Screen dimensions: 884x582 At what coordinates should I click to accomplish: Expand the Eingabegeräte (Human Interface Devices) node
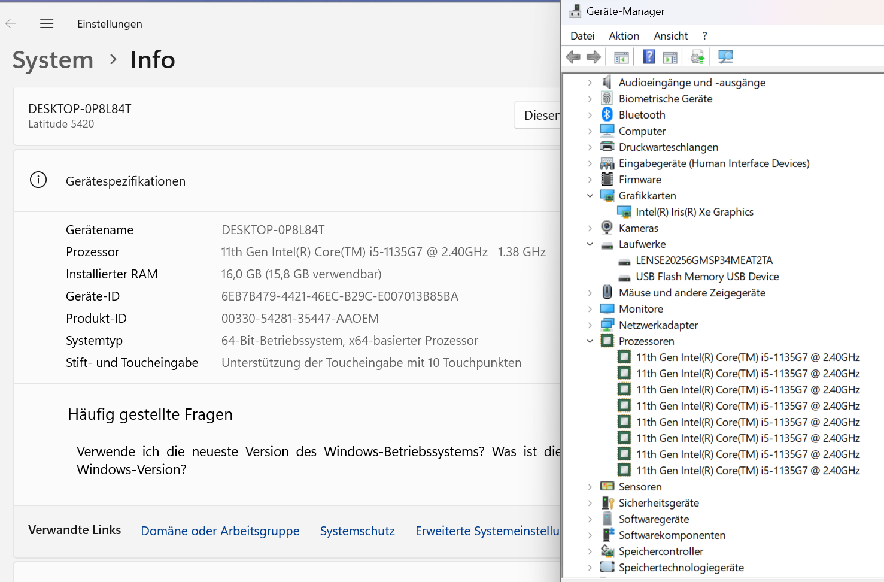coord(590,163)
